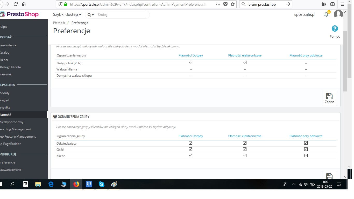Open Wygląd in the sidebar menu
This screenshot has width=354, height=199.
(4, 100)
